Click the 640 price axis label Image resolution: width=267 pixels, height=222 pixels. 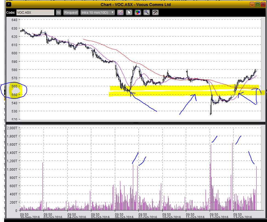(14, 20)
